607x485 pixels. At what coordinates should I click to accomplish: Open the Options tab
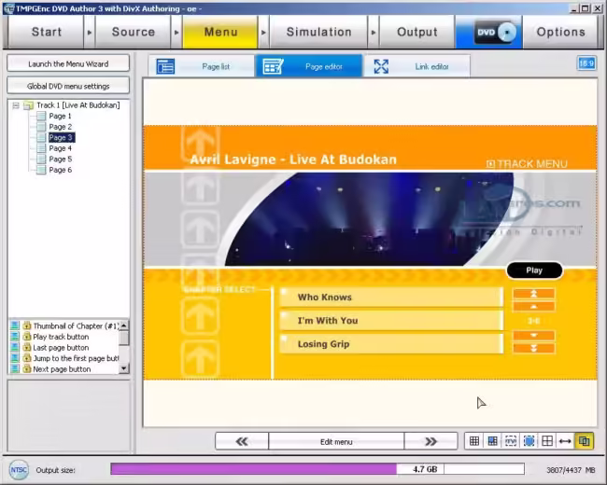560,32
